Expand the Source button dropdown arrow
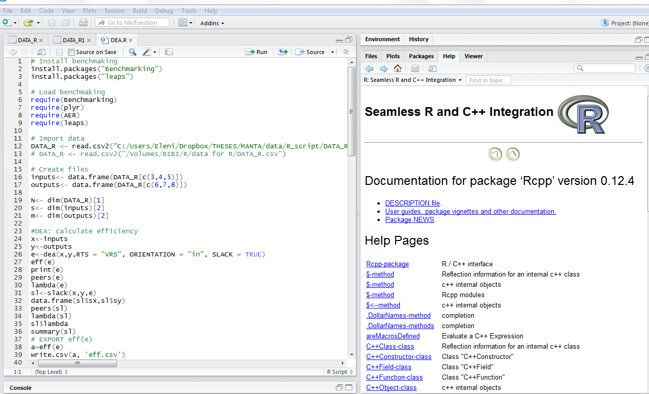Screen dimensions: 649x394 click(x=332, y=52)
